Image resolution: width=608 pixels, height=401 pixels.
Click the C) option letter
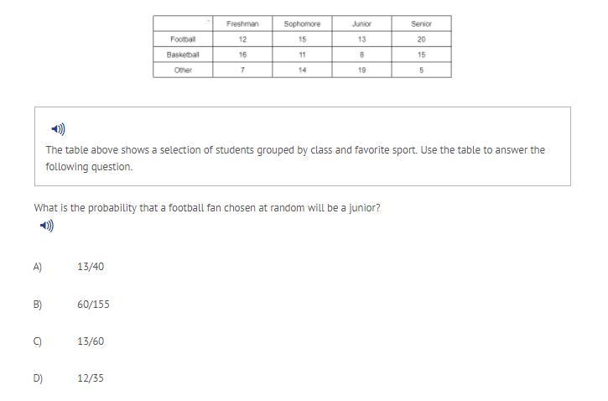pos(38,341)
